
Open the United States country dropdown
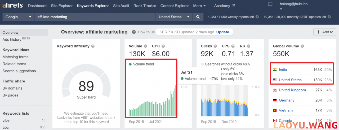pos(174,17)
